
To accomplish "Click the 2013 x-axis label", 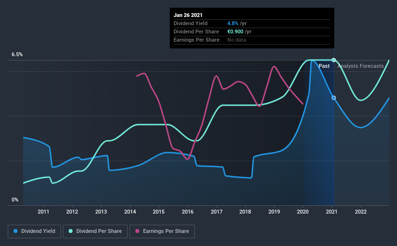I will (101, 212).
